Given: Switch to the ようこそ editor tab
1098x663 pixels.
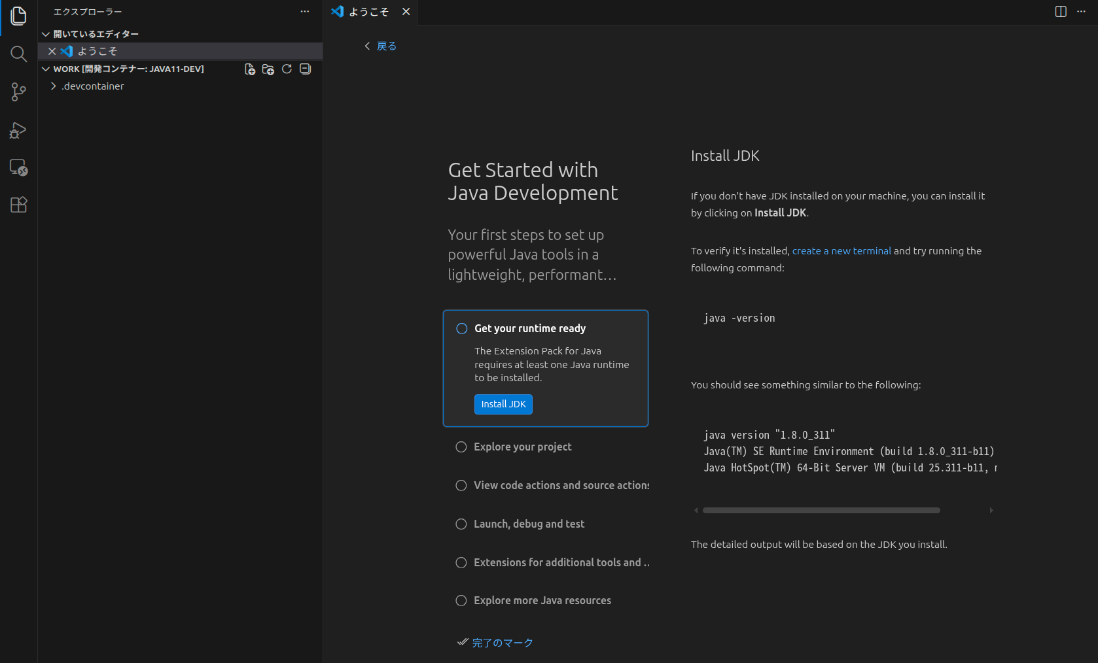Looking at the screenshot, I should 368,12.
